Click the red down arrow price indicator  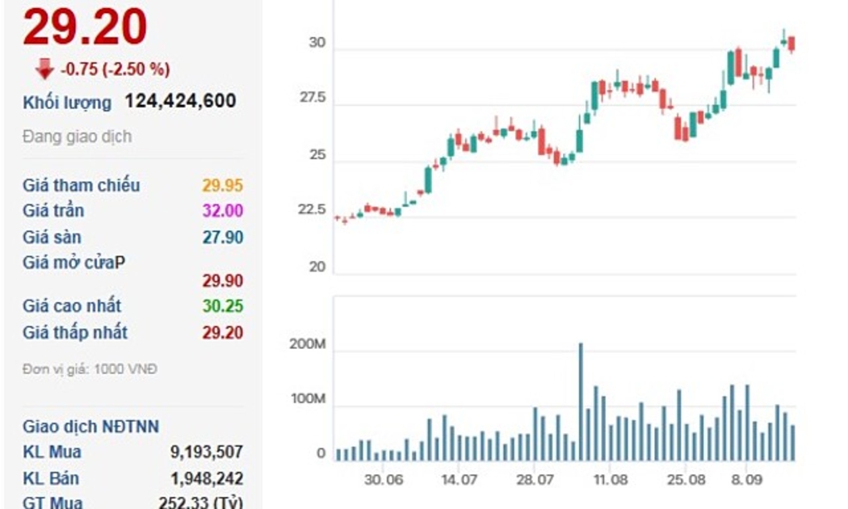tap(44, 69)
